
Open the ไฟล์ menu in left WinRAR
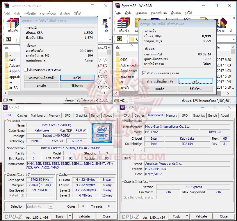click(7, 13)
